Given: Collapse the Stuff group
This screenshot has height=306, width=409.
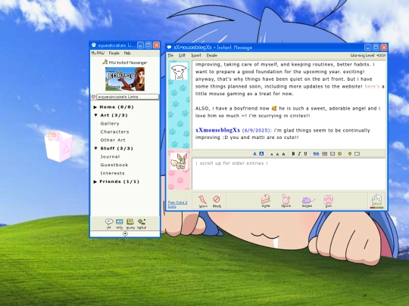Looking at the screenshot, I should (x=95, y=148).
